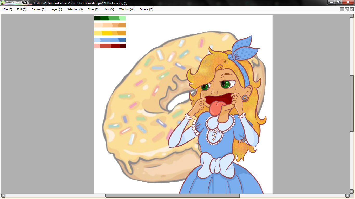Click the horizontal scrollbar left arrow

pyautogui.click(x=3, y=196)
